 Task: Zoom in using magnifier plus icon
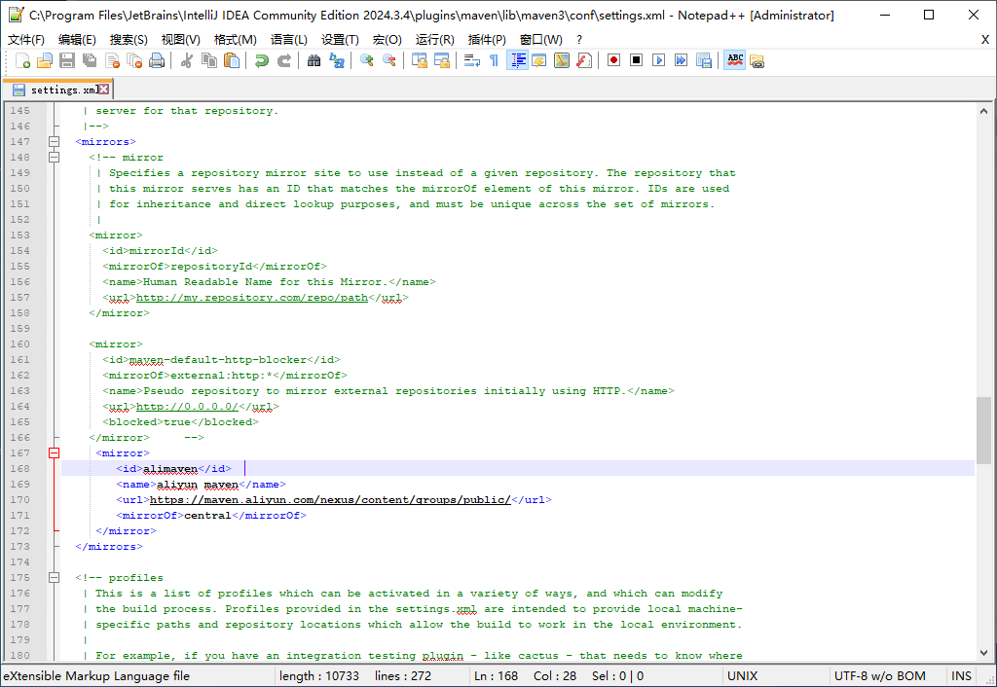pyautogui.click(x=366, y=60)
